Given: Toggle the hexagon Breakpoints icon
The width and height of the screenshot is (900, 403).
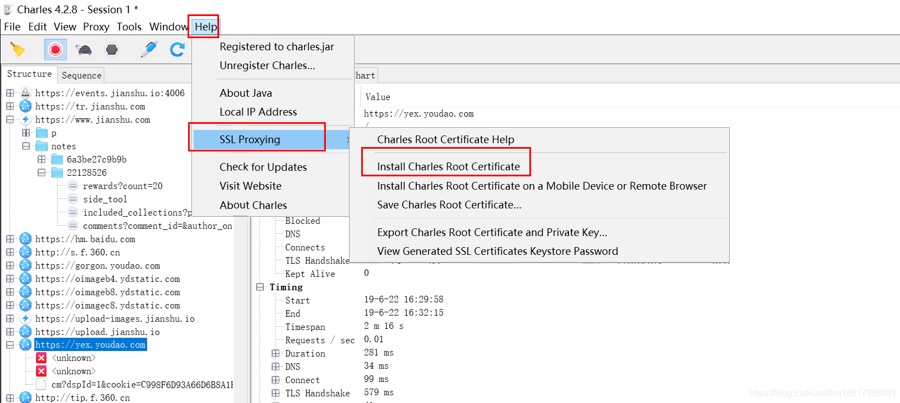Looking at the screenshot, I should (x=112, y=50).
